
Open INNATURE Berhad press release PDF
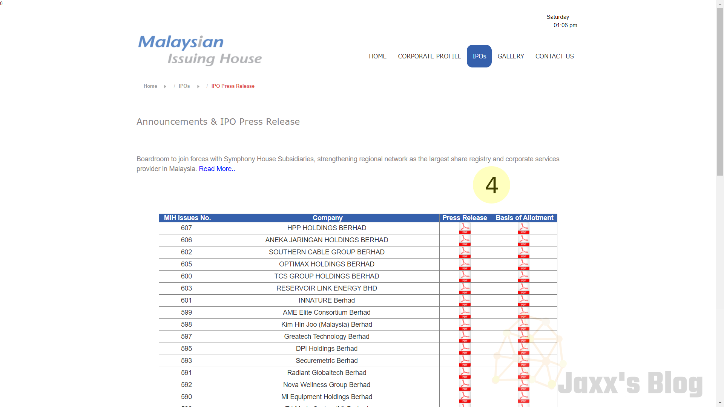[465, 300]
